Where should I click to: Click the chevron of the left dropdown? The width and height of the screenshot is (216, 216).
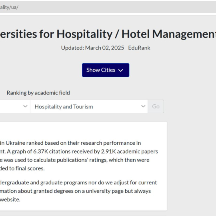(25, 106)
